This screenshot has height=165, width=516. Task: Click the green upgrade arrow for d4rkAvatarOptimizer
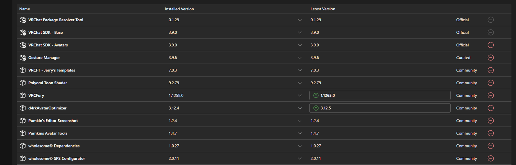[x=316, y=108]
